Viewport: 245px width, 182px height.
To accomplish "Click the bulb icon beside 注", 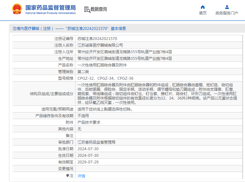I will 68,176.
